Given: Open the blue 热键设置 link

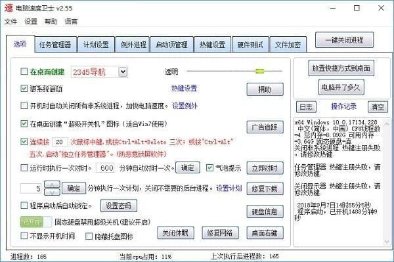Looking at the screenshot, I should (x=184, y=88).
